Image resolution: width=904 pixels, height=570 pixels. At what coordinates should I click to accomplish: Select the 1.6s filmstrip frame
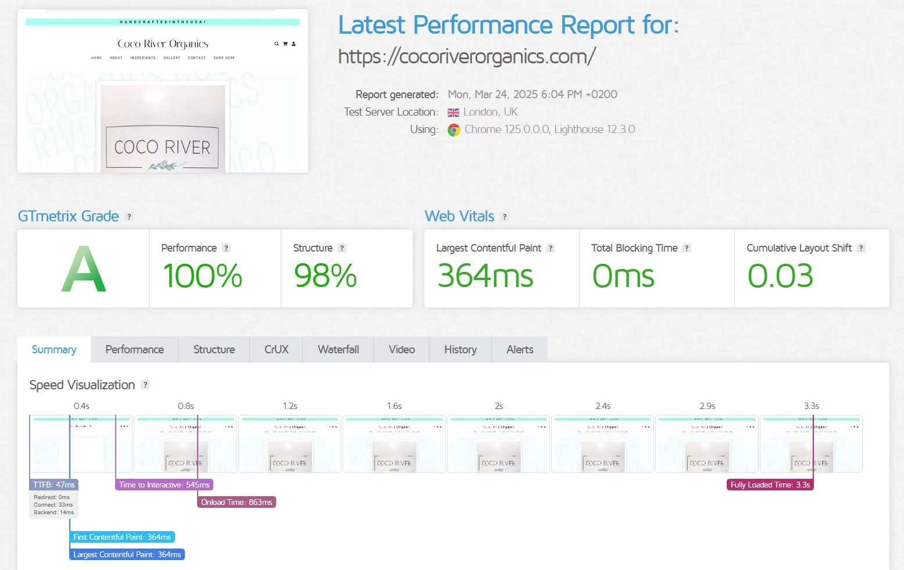coord(394,444)
